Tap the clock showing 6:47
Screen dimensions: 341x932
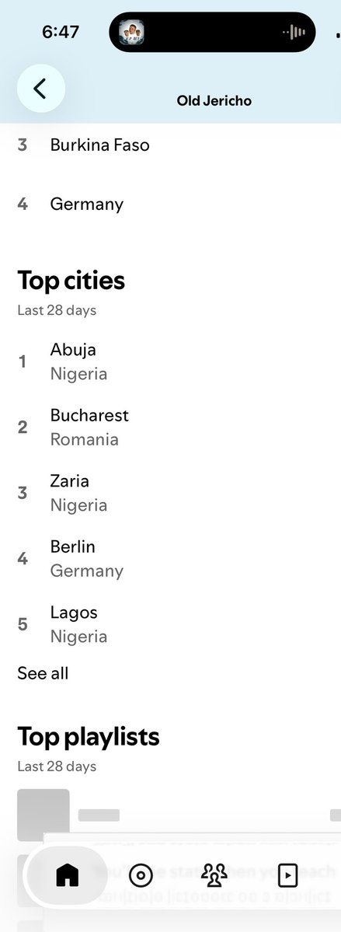[x=61, y=32]
